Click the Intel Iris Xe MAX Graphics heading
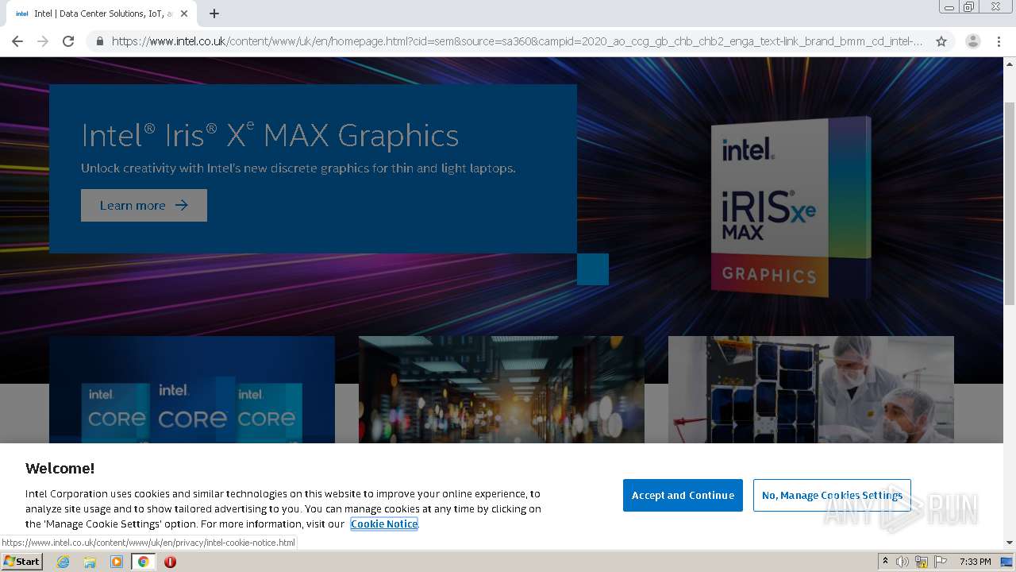Screen dimensions: 1016x572 pos(270,135)
